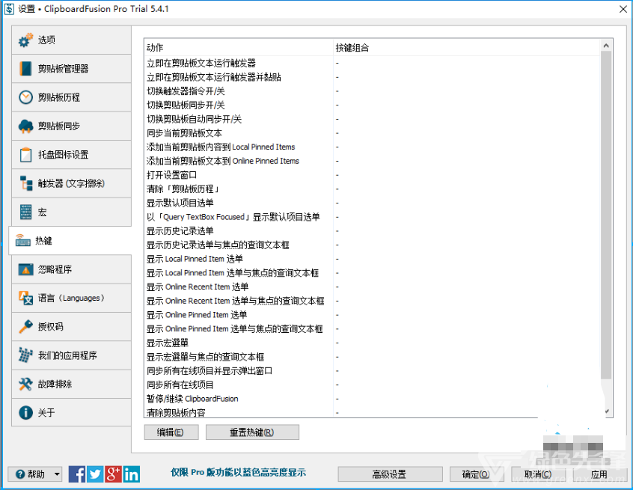Image resolution: width=633 pixels, height=490 pixels.
Task: Select row 切换触发器指令开/关
Action: click(x=372, y=91)
